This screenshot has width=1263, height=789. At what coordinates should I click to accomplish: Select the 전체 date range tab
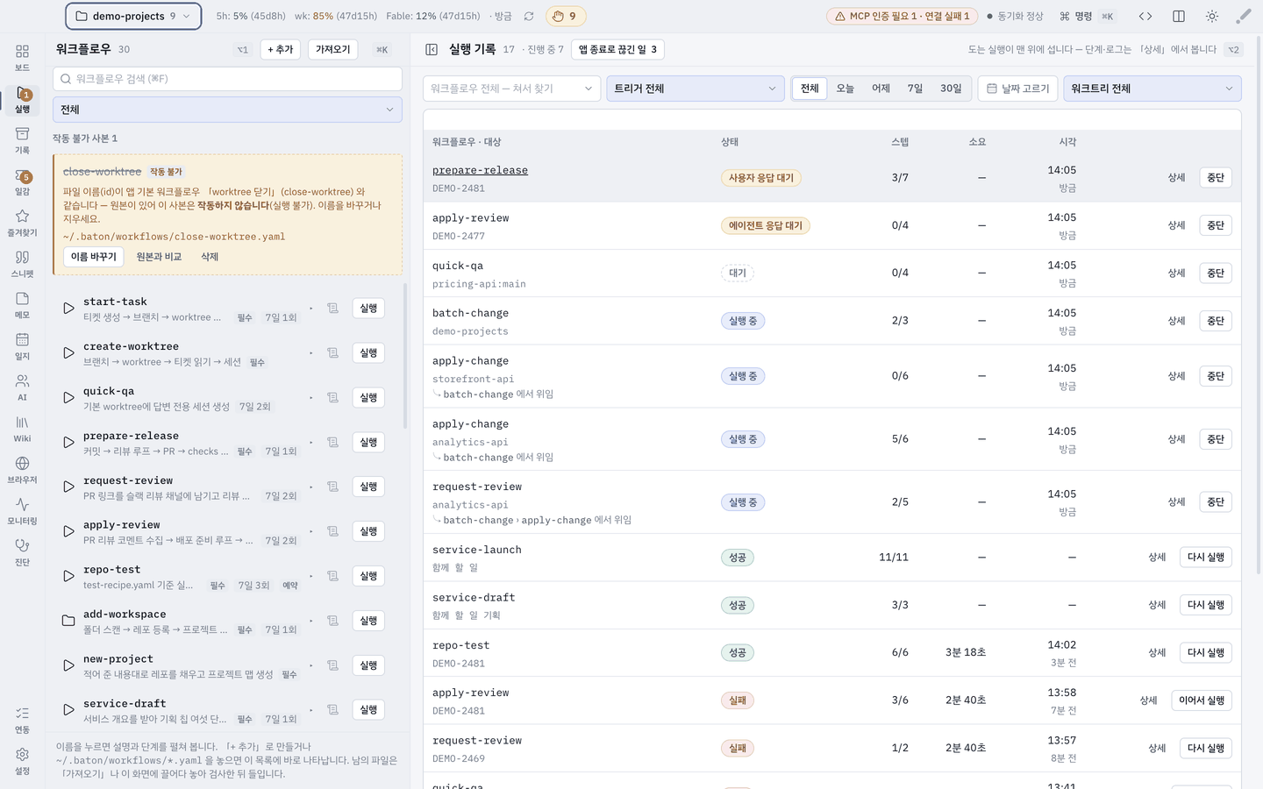810,89
